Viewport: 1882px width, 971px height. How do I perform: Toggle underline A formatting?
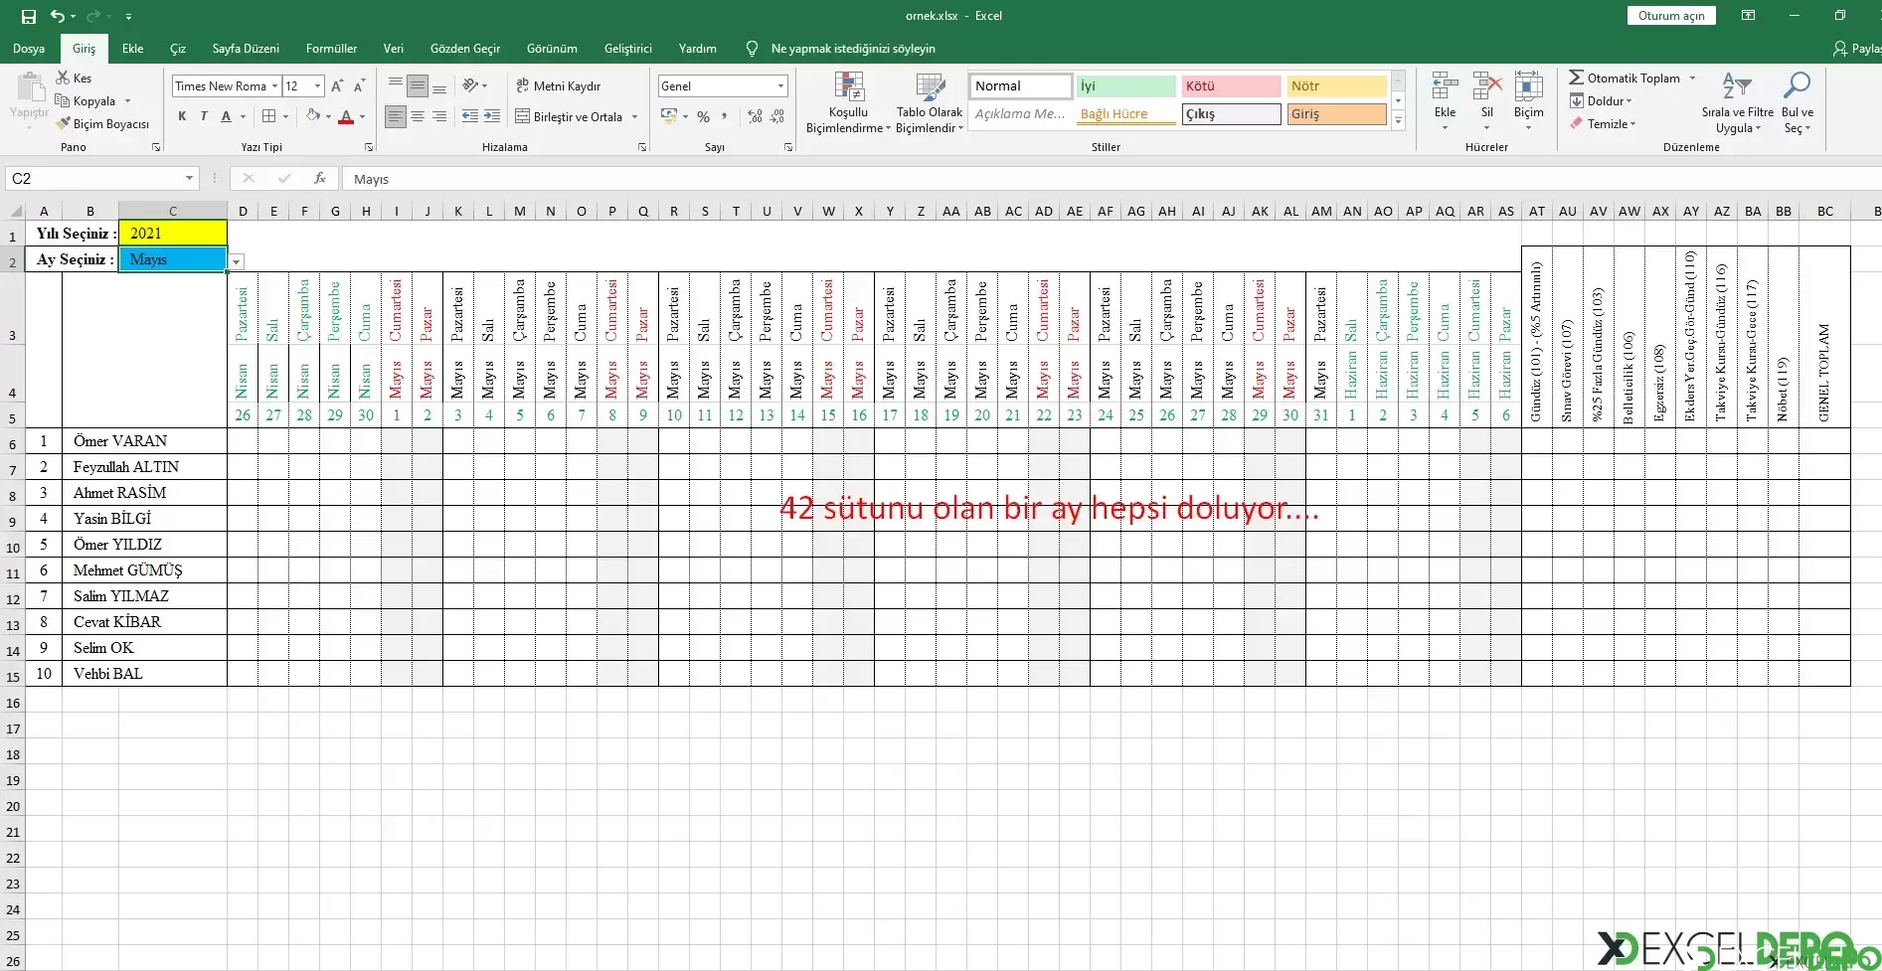point(227,116)
